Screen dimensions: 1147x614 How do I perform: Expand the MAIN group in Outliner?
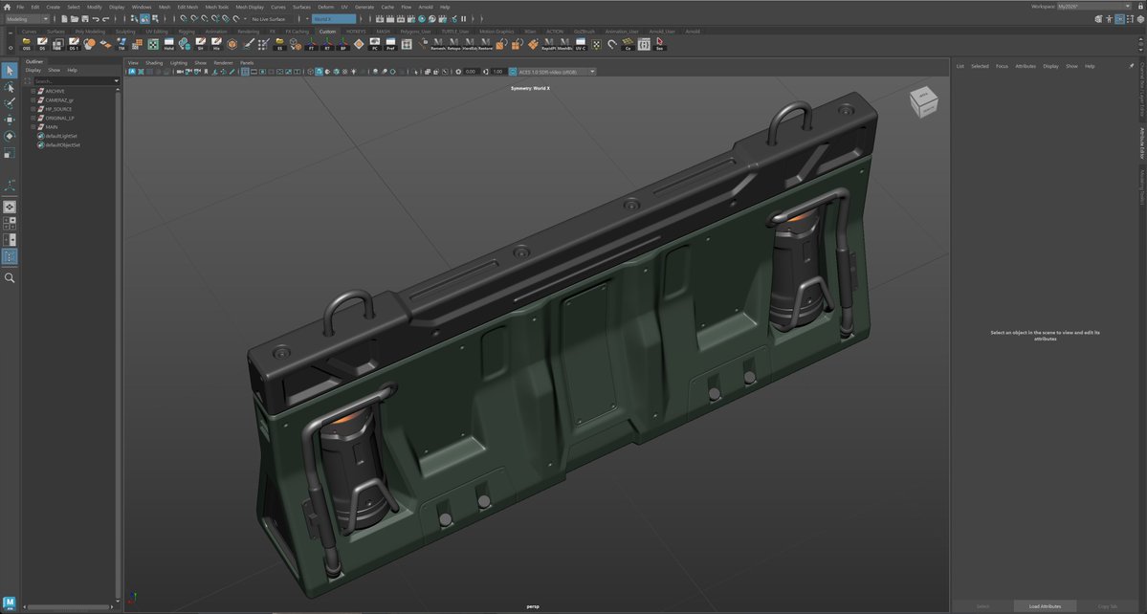coord(33,127)
